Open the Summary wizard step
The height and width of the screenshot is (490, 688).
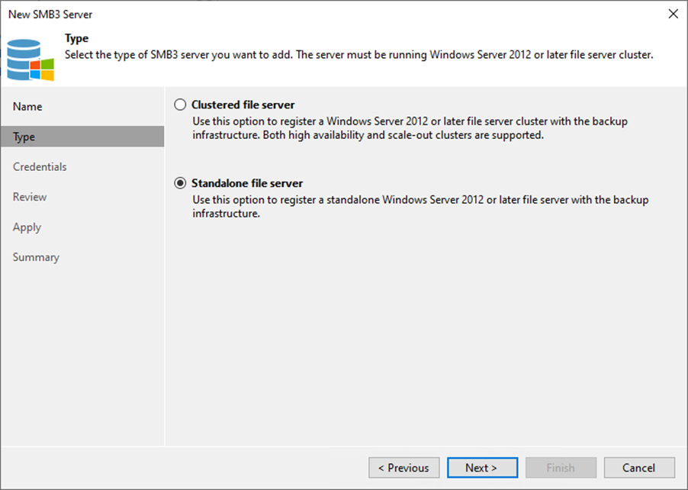point(36,257)
